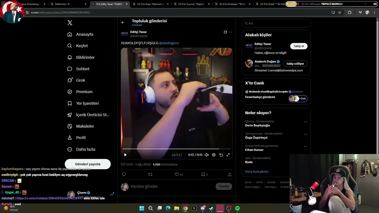379x213 pixels.
Task: Switch to X'te Emirkaan browser tab
Action: point(232,4)
